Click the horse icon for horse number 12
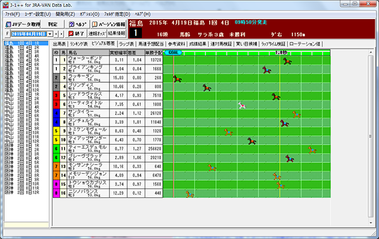Viewport: 379px width, 239px height. click(x=289, y=159)
